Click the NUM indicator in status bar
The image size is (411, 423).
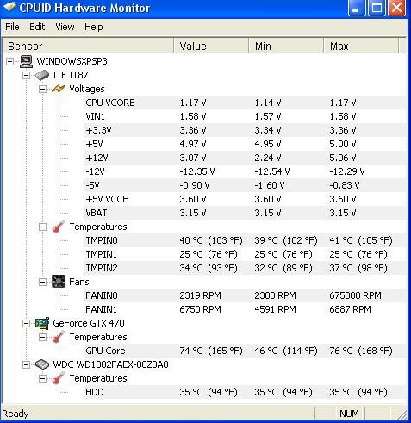349,414
